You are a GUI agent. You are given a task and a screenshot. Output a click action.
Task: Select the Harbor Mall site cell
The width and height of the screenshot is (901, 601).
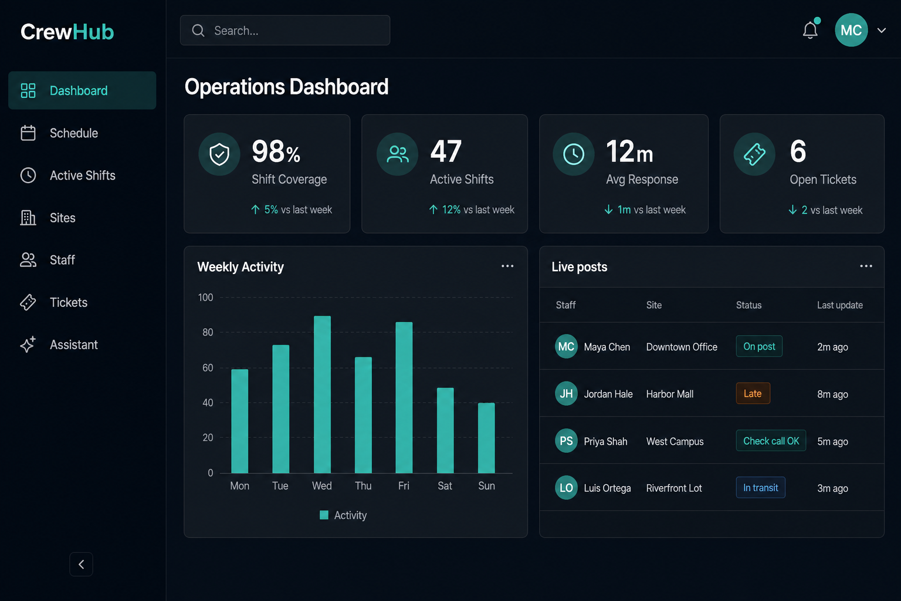click(x=670, y=394)
